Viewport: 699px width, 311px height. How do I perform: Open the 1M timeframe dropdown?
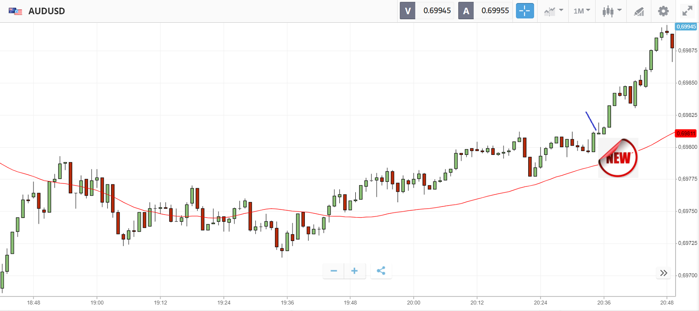[x=582, y=11]
